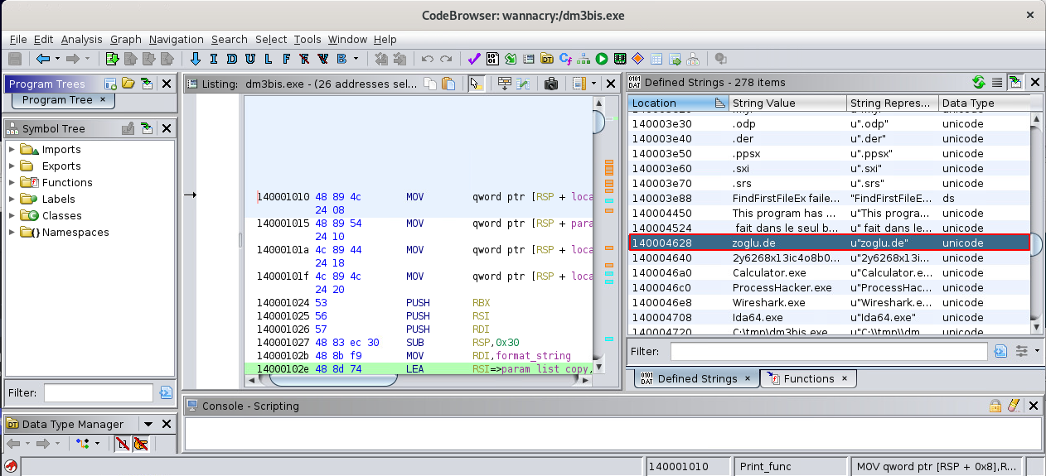Click the Display Memory Map chip icon

tap(619, 59)
